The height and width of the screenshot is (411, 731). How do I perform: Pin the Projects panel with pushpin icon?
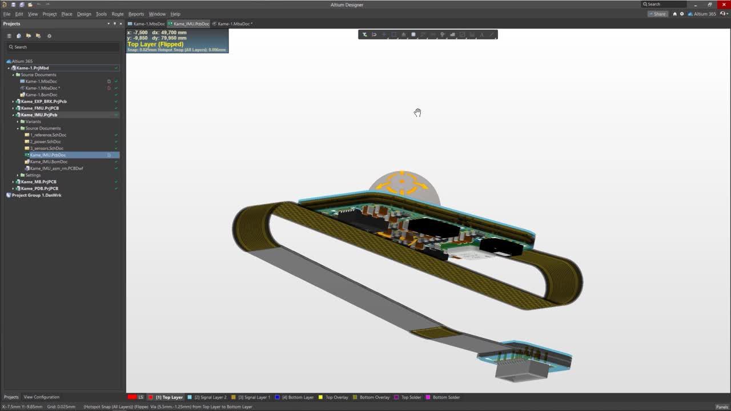click(x=114, y=23)
